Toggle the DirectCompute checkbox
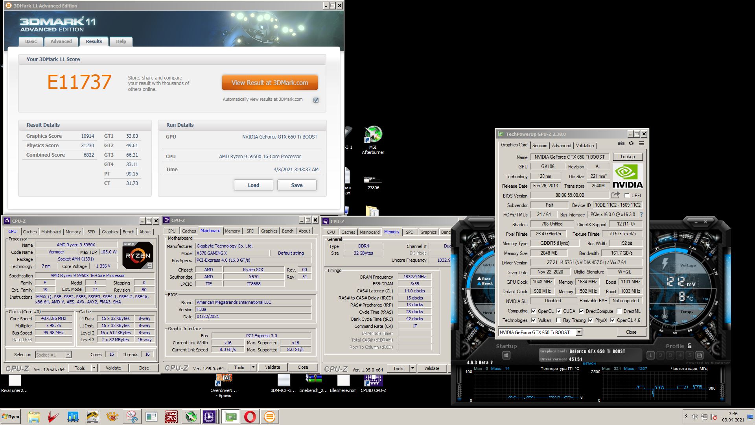The image size is (755, 425). click(x=581, y=311)
